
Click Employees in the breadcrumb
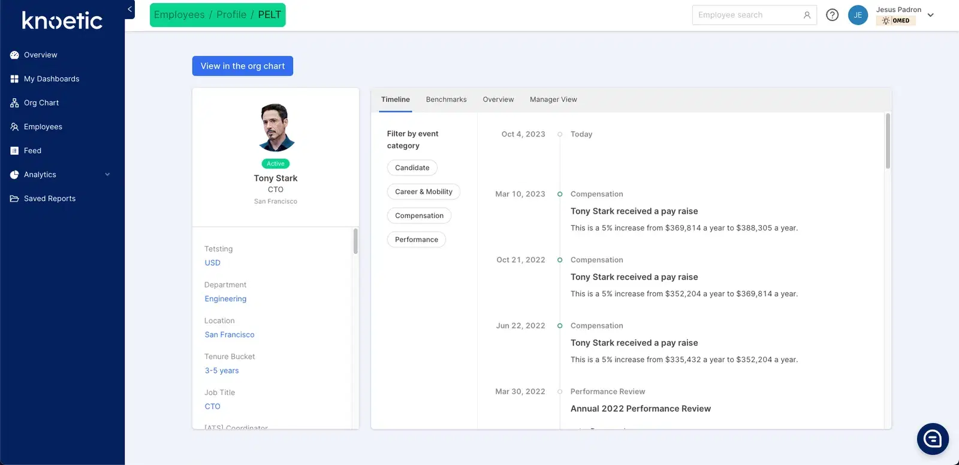[x=179, y=15]
